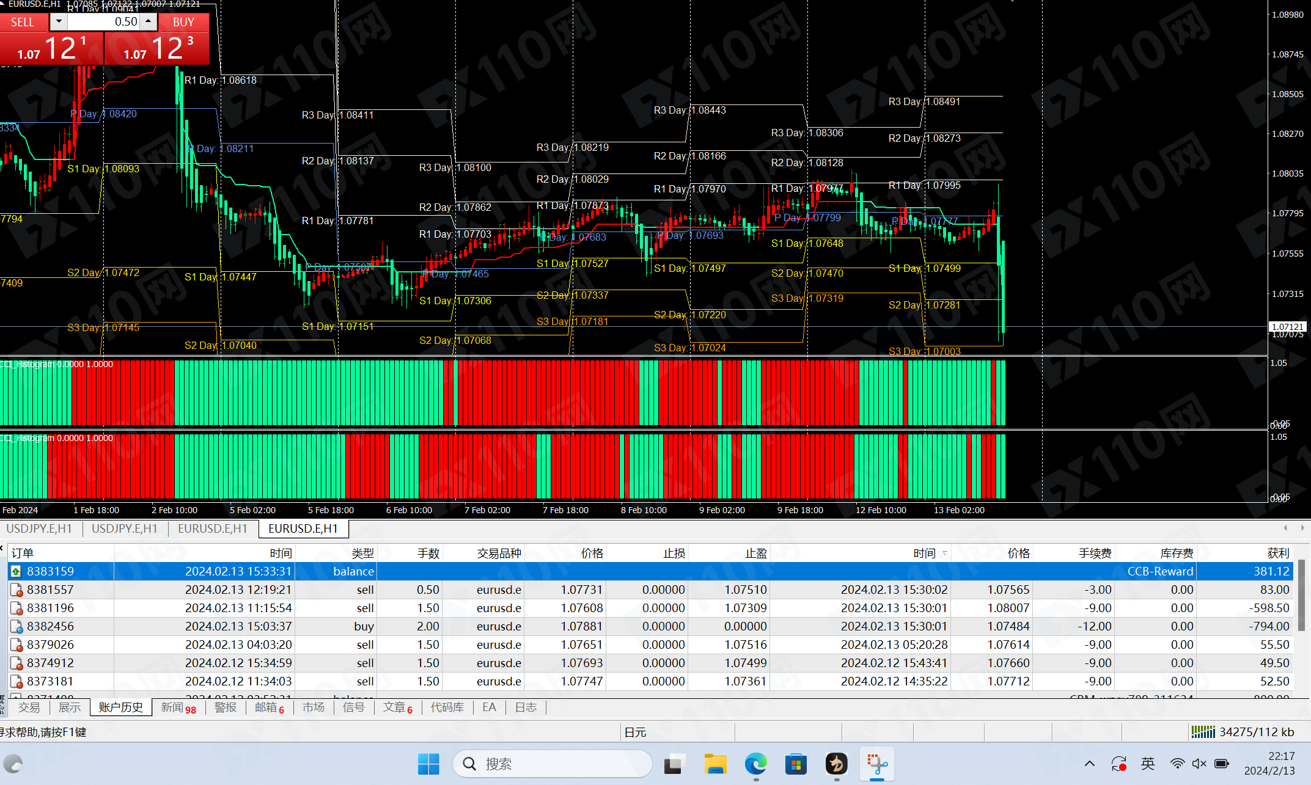This screenshot has width=1311, height=785.
Task: Sort by close 时间 column header
Action: coord(924,553)
